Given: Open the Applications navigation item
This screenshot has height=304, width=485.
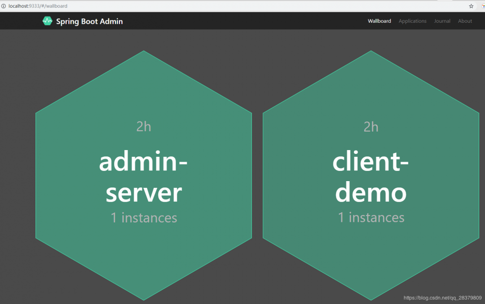Looking at the screenshot, I should coord(412,21).
